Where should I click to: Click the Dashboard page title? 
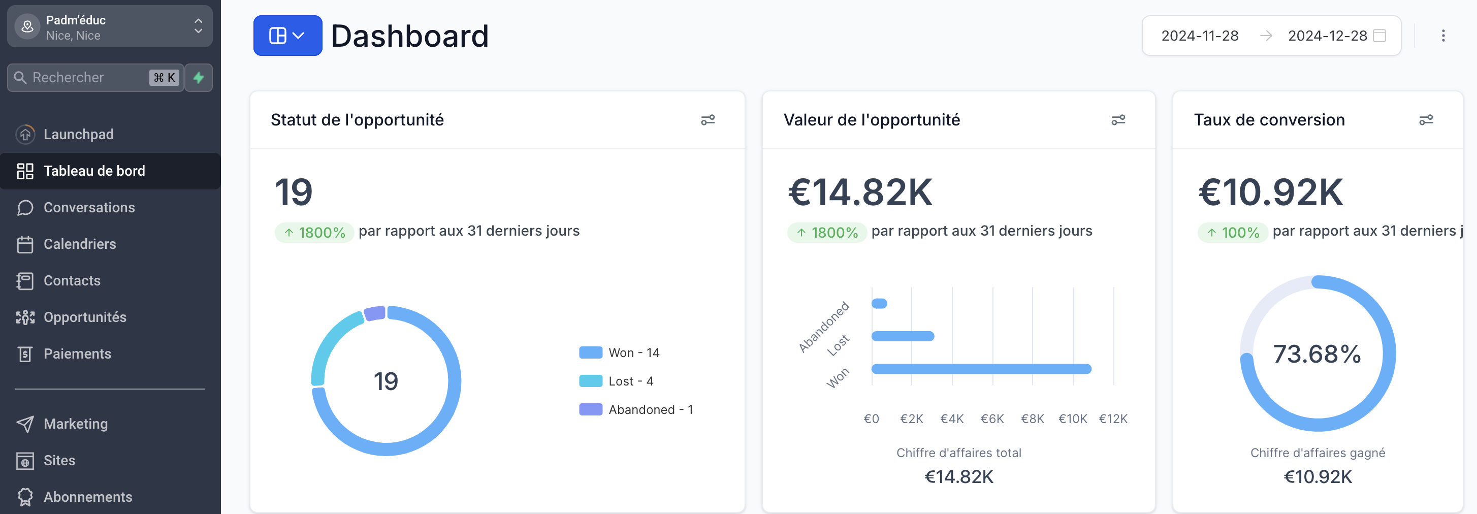pyautogui.click(x=410, y=36)
